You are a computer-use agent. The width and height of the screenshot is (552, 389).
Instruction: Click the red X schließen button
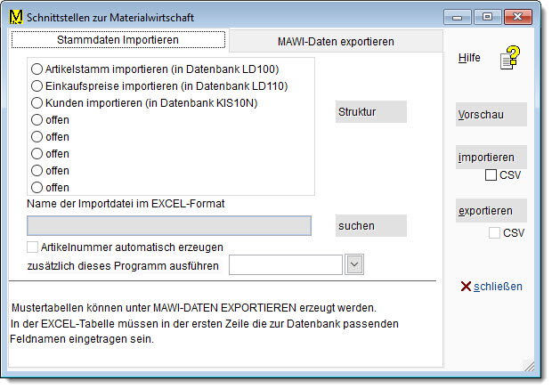[491, 286]
